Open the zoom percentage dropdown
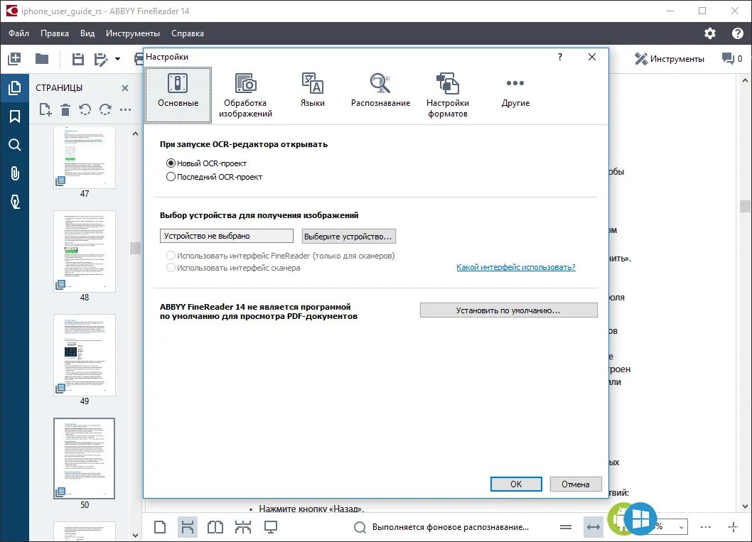The image size is (752, 542). (681, 527)
